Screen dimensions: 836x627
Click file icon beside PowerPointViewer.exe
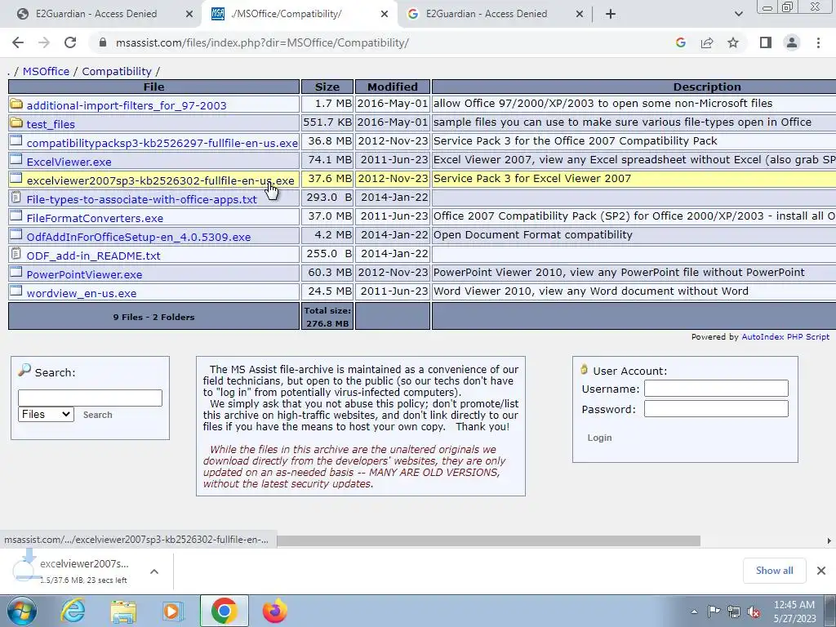click(x=16, y=273)
